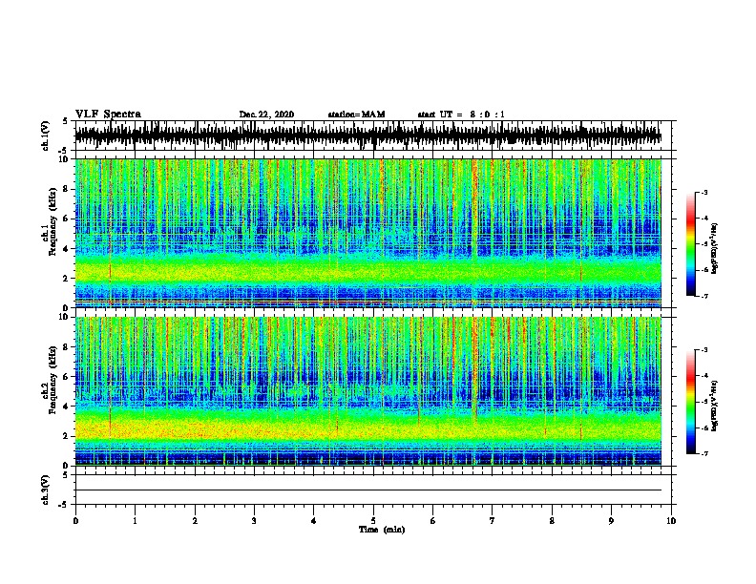756x584 pixels.
Task: Click the "-5" label on ch.1 colorbar
Action: click(704, 244)
